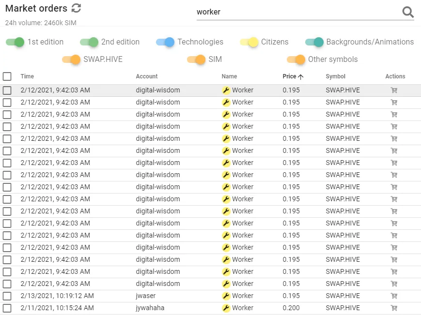
Task: Click the cart icon for the jywahaha order
Action: tap(394, 308)
